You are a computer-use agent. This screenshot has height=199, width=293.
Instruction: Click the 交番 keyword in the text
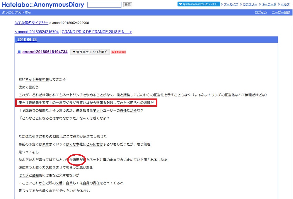point(58,183)
